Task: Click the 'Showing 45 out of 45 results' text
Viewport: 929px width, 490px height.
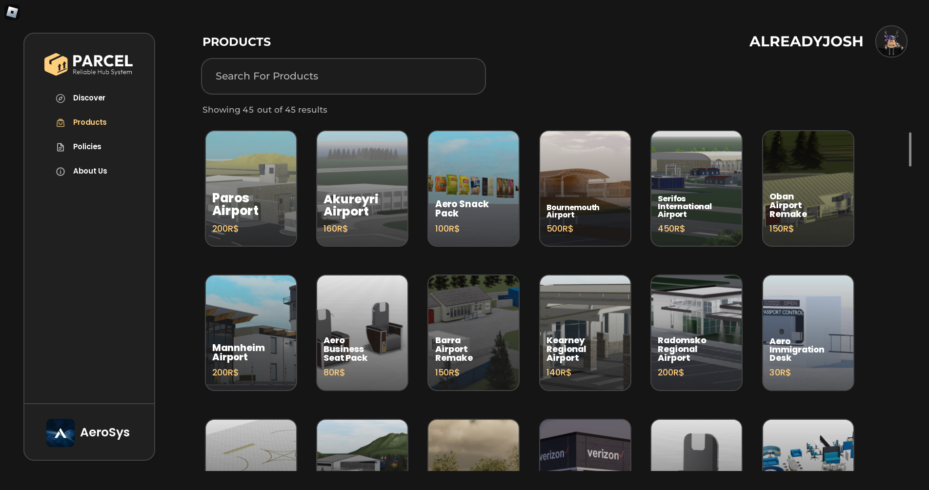Action: tap(265, 110)
